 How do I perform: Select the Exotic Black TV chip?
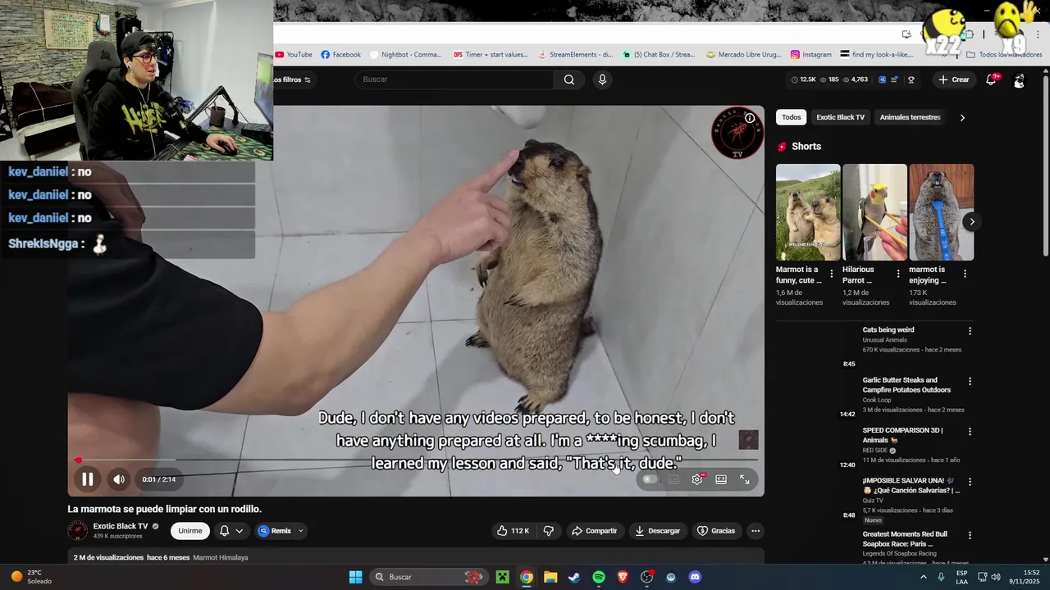point(840,117)
